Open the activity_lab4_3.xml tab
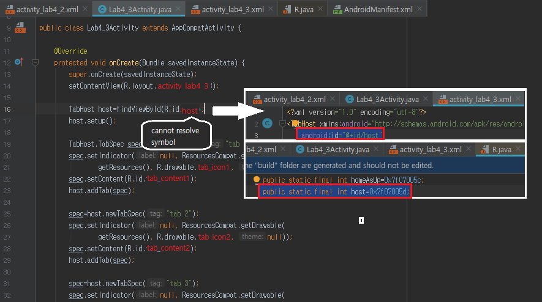This screenshot has height=302, width=542. point(233,10)
